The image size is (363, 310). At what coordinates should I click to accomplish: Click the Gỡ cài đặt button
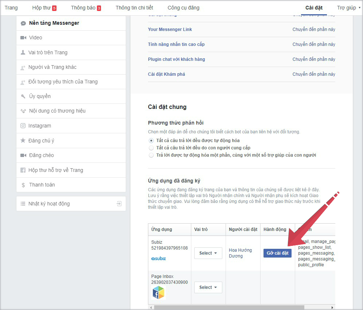coord(277,253)
